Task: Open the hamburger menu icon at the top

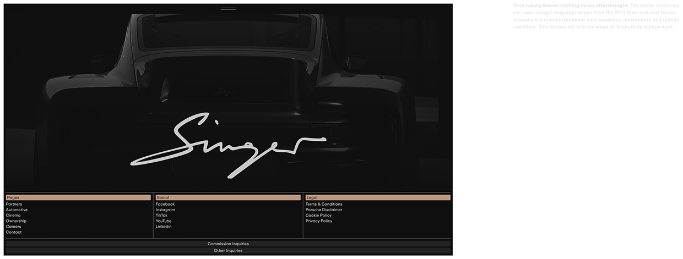Action: tap(228, 9)
